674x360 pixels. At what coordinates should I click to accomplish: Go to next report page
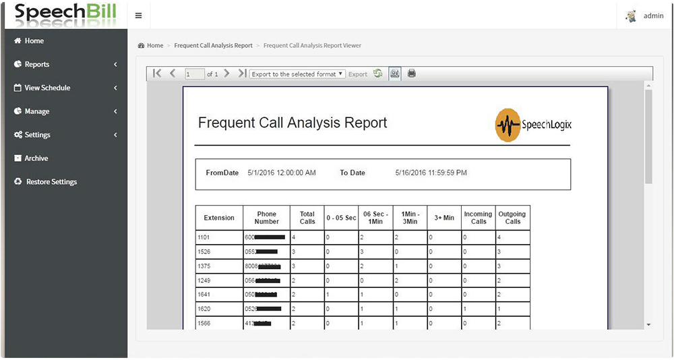[x=227, y=73]
